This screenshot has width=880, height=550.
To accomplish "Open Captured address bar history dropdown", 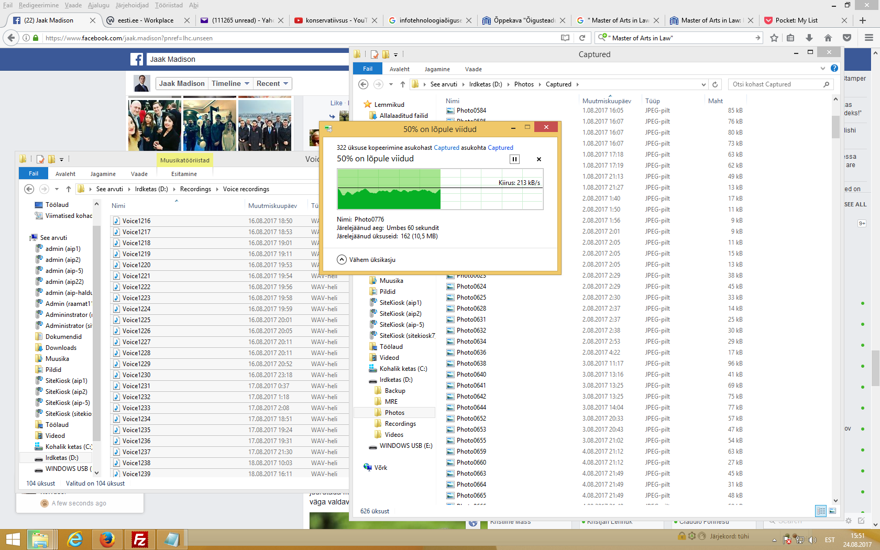I will [703, 84].
